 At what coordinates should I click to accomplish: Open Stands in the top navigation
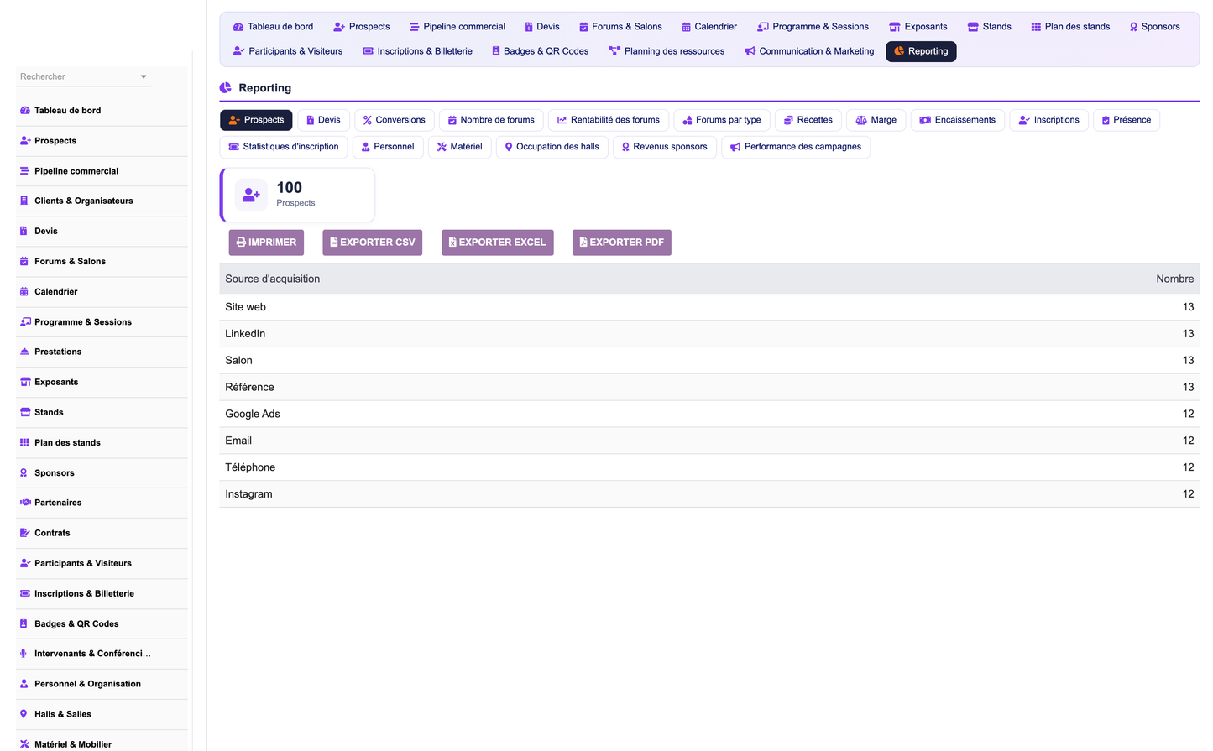click(990, 27)
